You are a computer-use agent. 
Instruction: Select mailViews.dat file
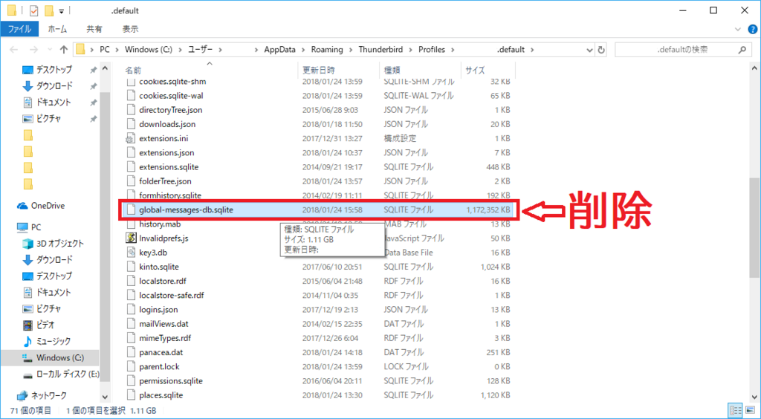[x=163, y=323]
